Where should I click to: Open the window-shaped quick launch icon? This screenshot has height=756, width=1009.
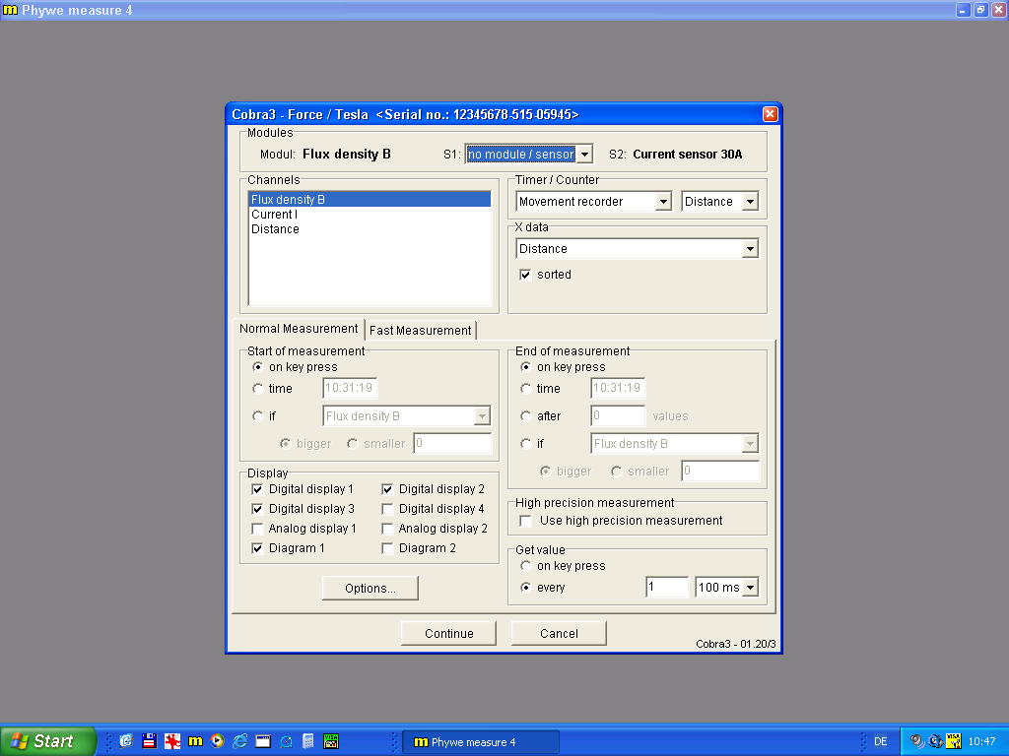(x=263, y=741)
